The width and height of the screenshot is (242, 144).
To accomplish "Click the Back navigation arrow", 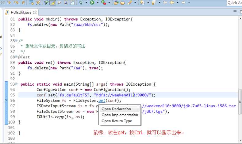I will (x=172, y=2).
